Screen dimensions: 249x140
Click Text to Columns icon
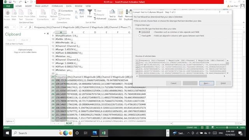(x=112, y=15)
